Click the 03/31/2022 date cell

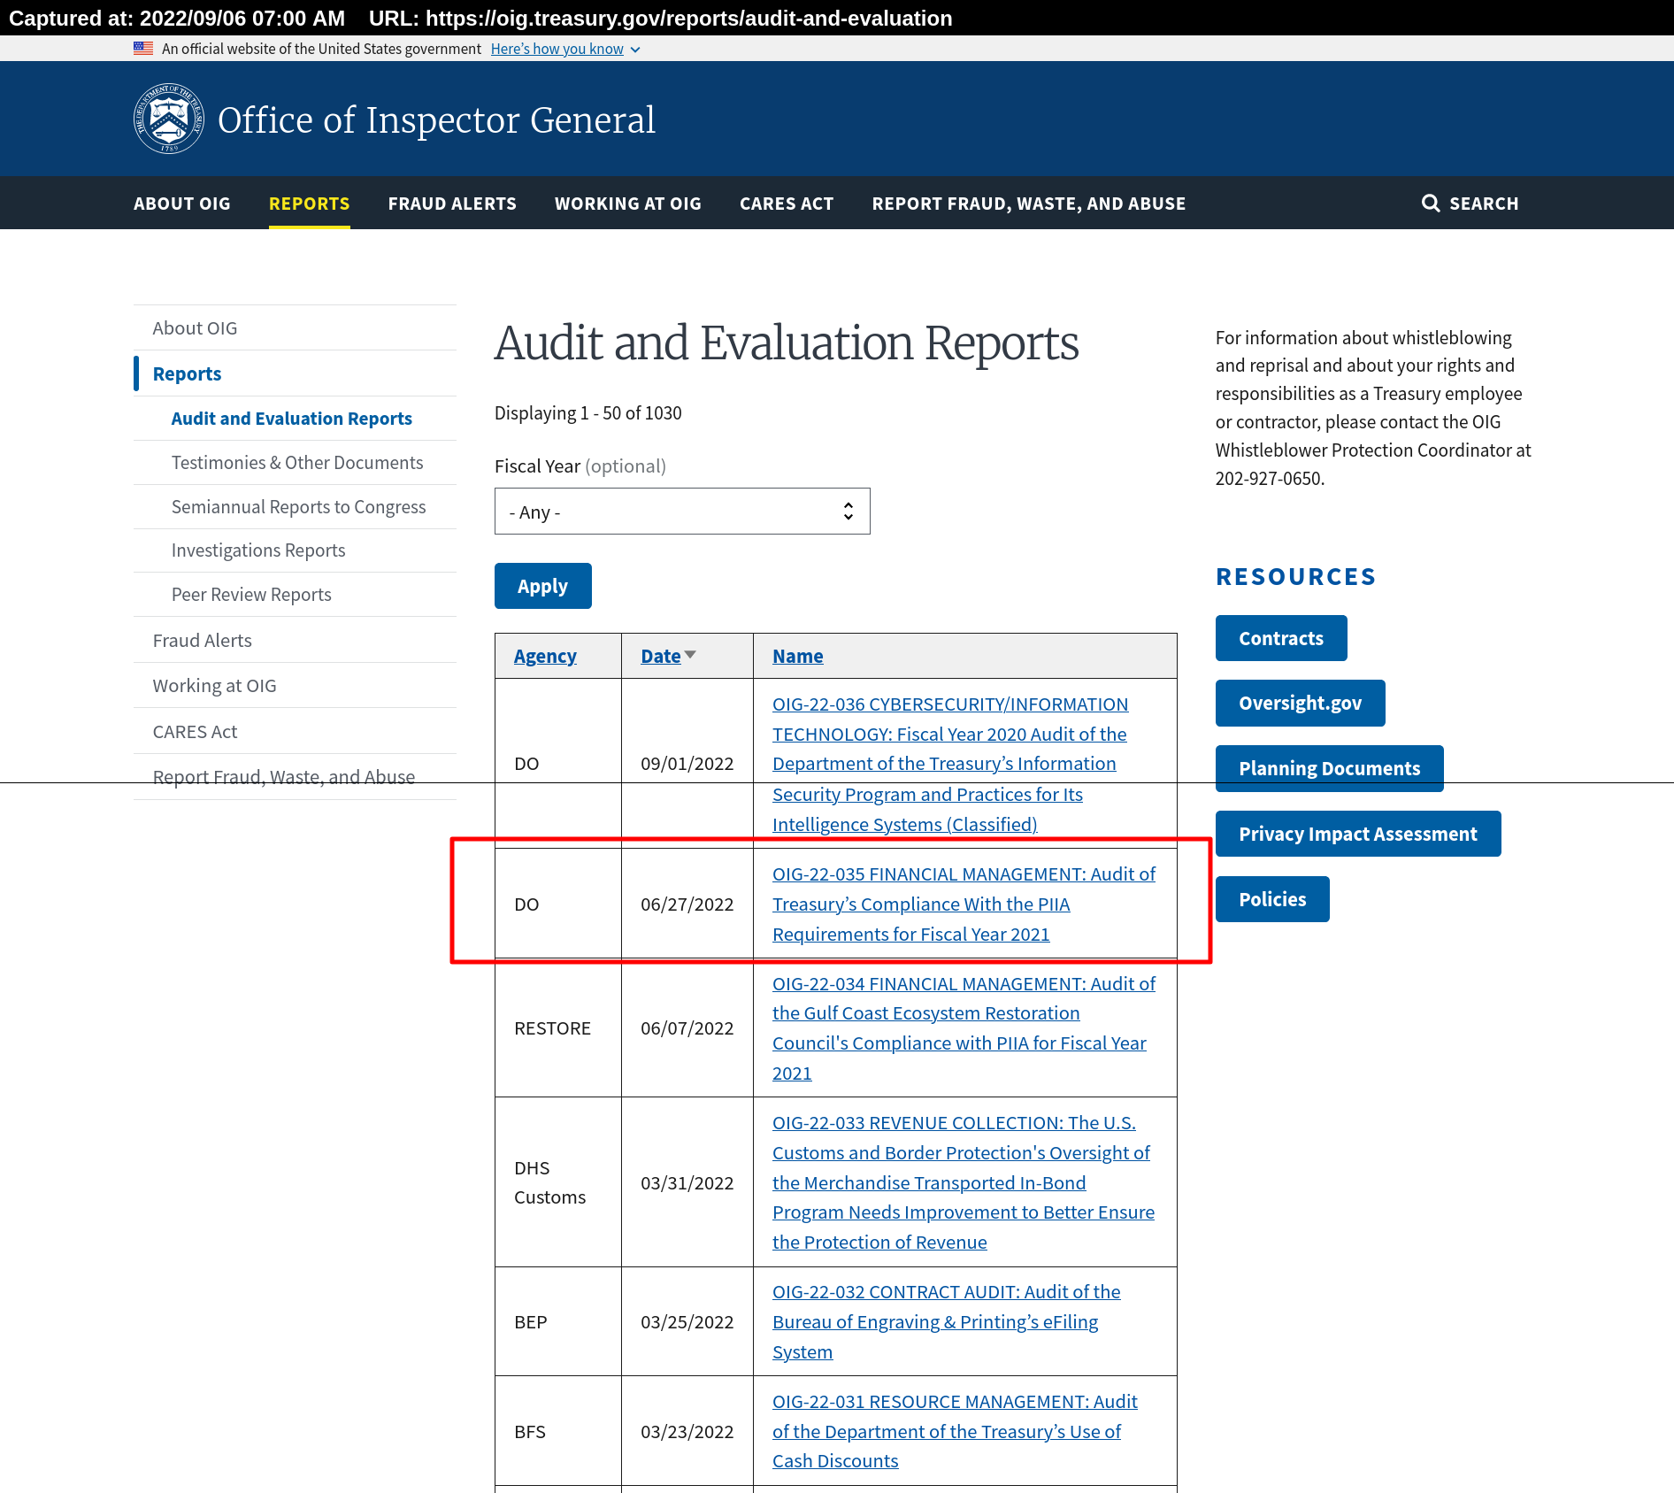[x=687, y=1183]
